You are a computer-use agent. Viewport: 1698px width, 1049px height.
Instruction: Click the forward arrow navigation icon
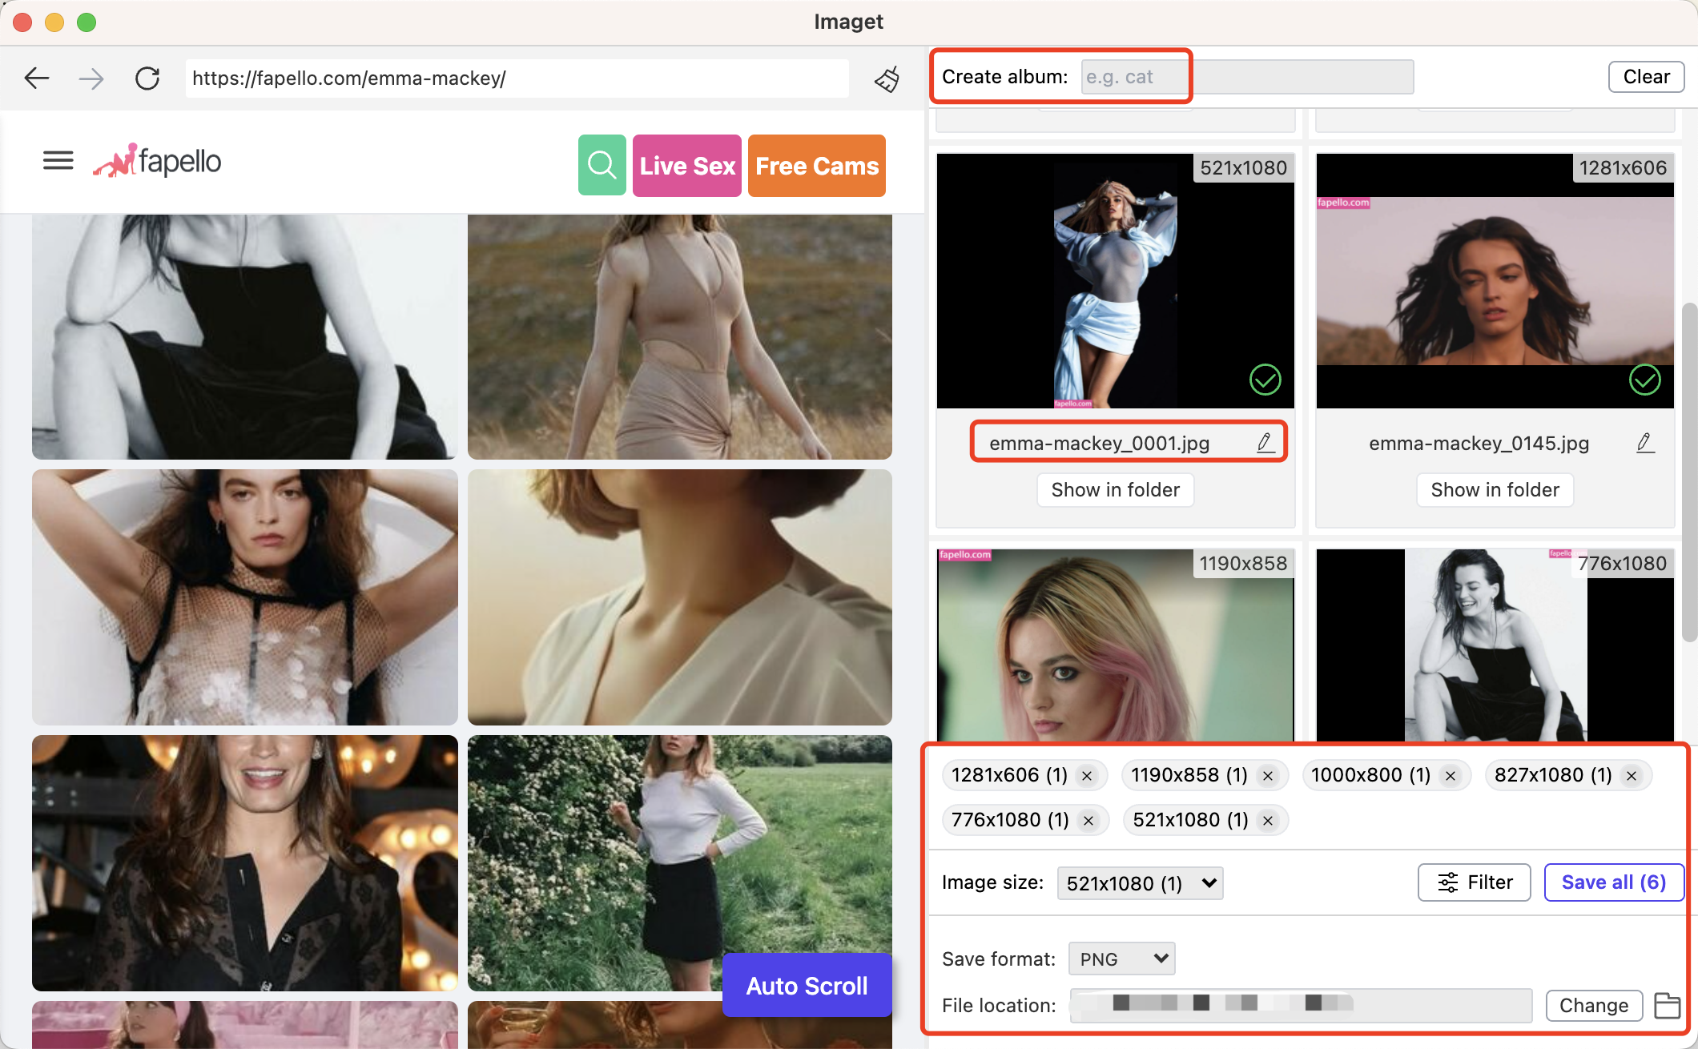[x=91, y=76]
